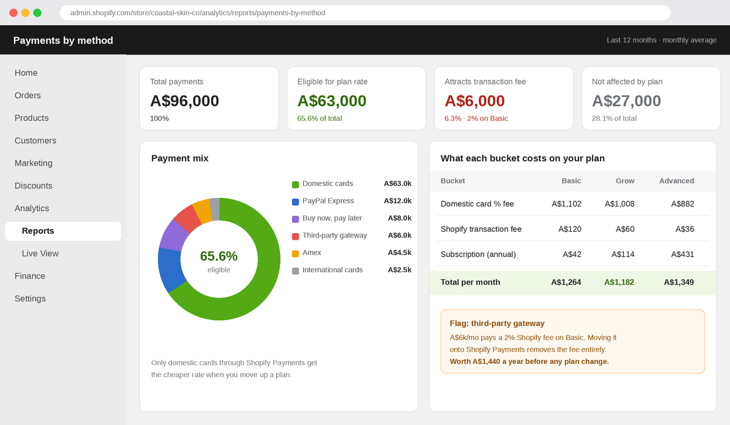Click the Domestic card % fee row label
730x425 pixels.
click(x=477, y=204)
